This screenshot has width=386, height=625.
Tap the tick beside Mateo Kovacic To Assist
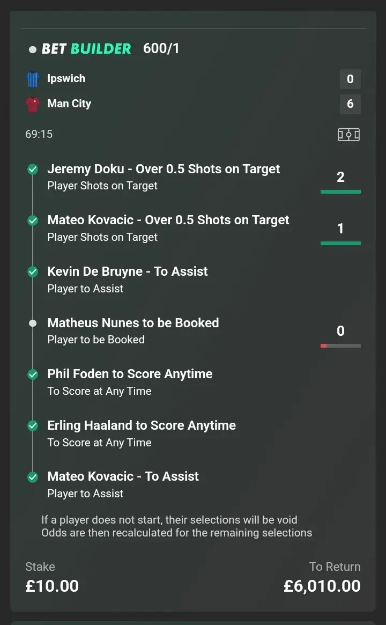click(x=33, y=477)
